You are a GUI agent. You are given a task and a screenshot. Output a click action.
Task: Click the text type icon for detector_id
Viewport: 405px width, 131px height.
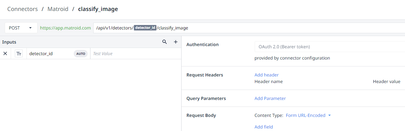click(x=19, y=54)
